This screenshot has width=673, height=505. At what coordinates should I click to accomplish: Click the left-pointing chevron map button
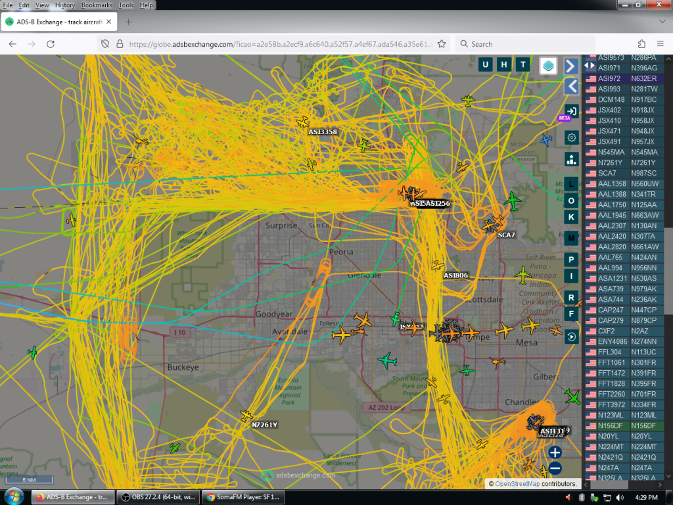coord(571,86)
